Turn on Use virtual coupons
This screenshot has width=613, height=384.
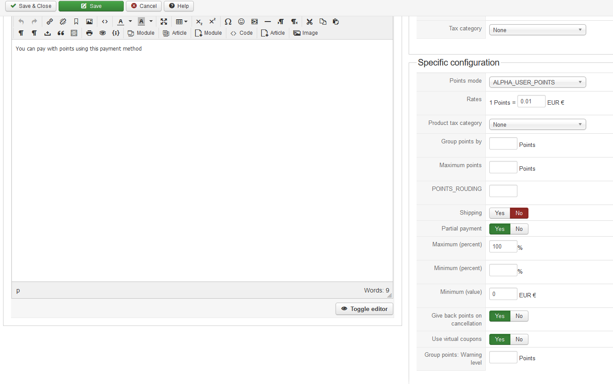pyautogui.click(x=500, y=340)
